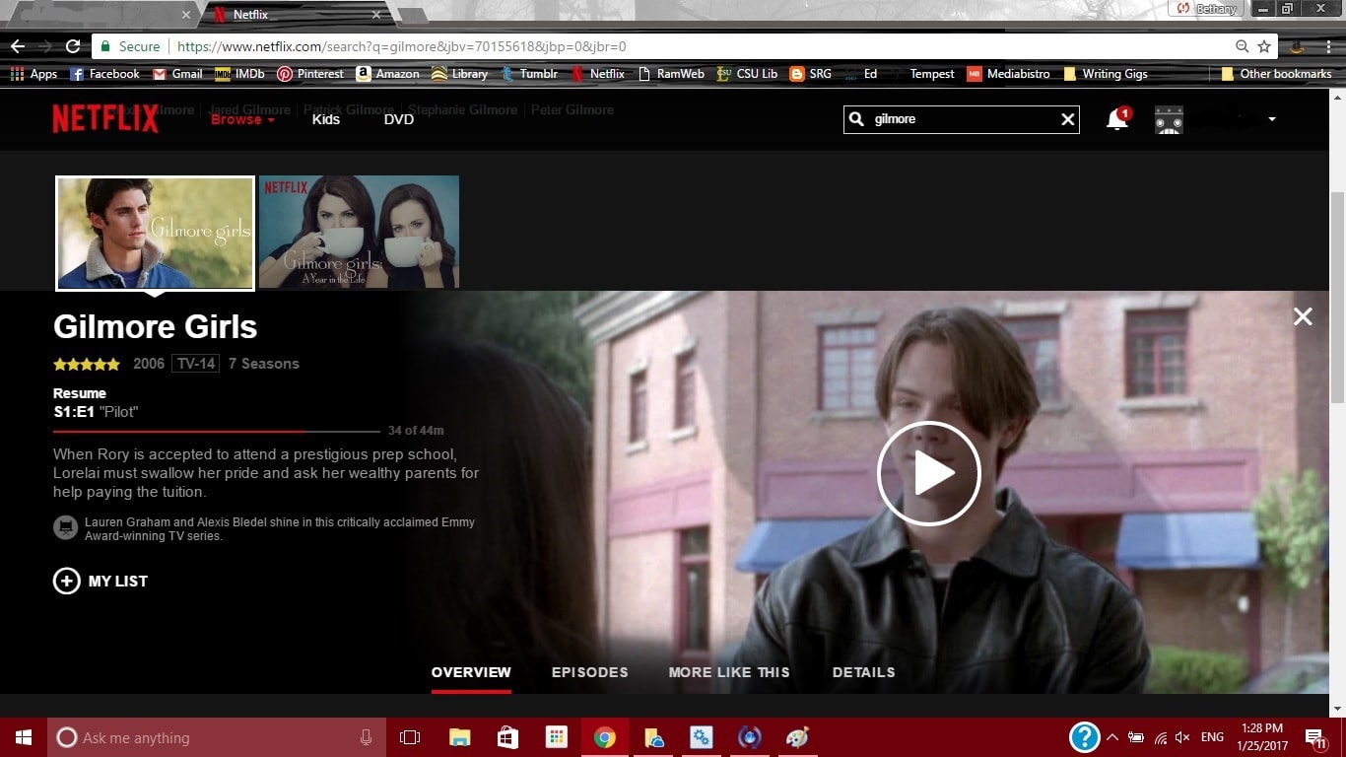Click the Cortana Ask me anything box

click(217, 737)
